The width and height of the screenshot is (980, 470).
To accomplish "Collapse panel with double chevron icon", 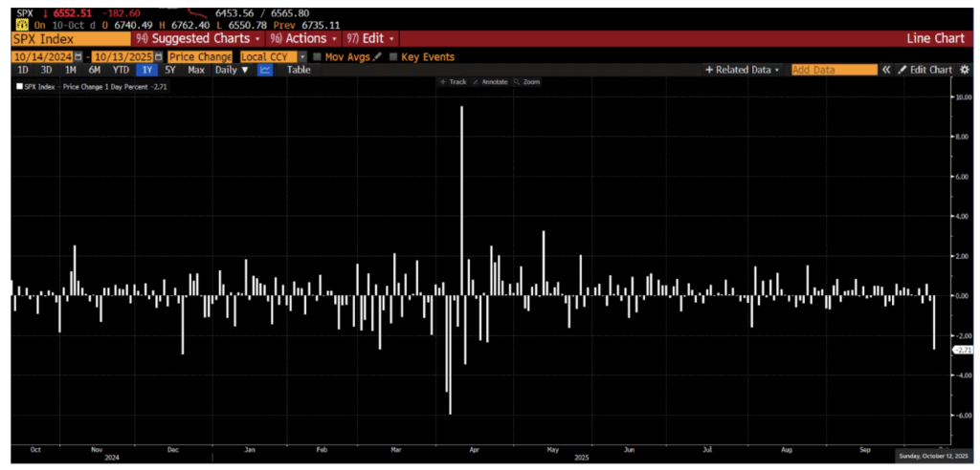I will click(x=886, y=70).
